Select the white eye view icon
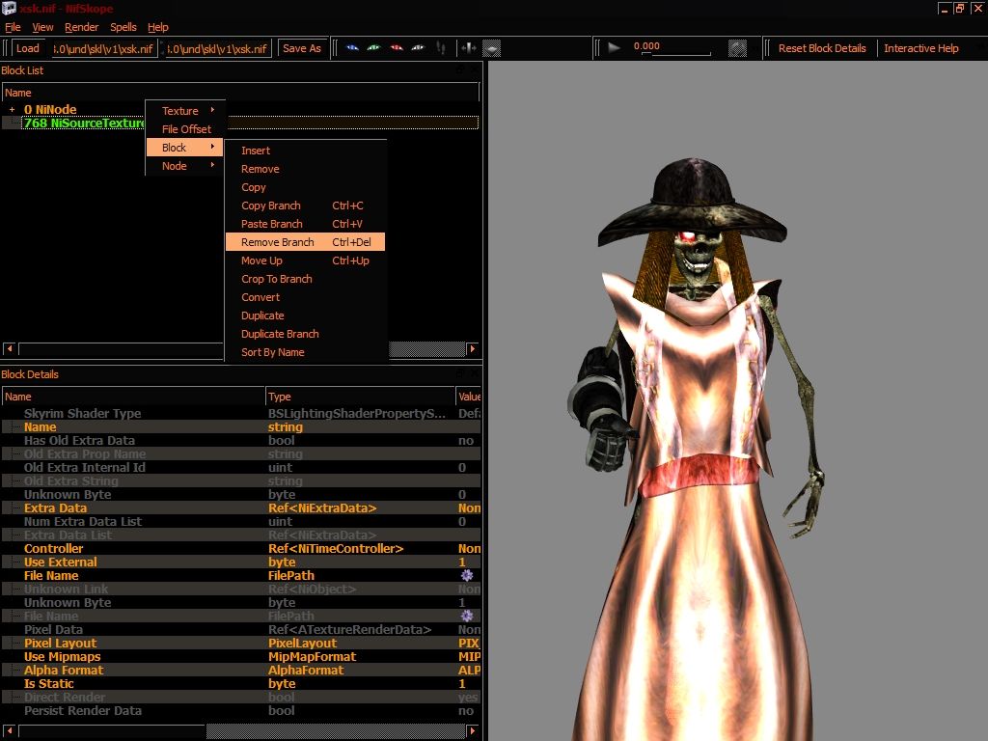Image resolution: width=988 pixels, height=741 pixels. coord(419,48)
